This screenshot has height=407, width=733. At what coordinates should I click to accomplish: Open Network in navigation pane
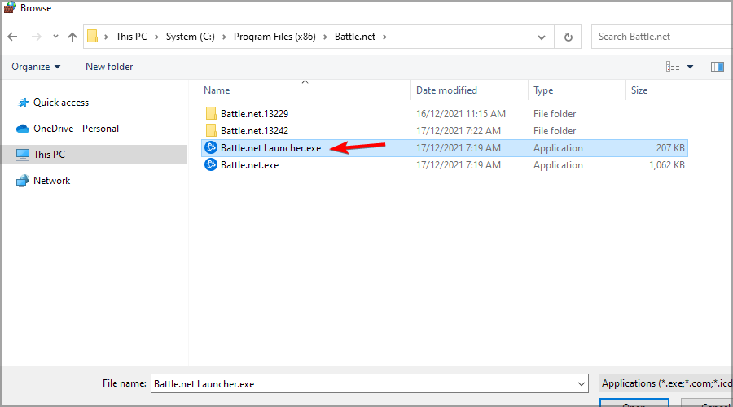[52, 181]
